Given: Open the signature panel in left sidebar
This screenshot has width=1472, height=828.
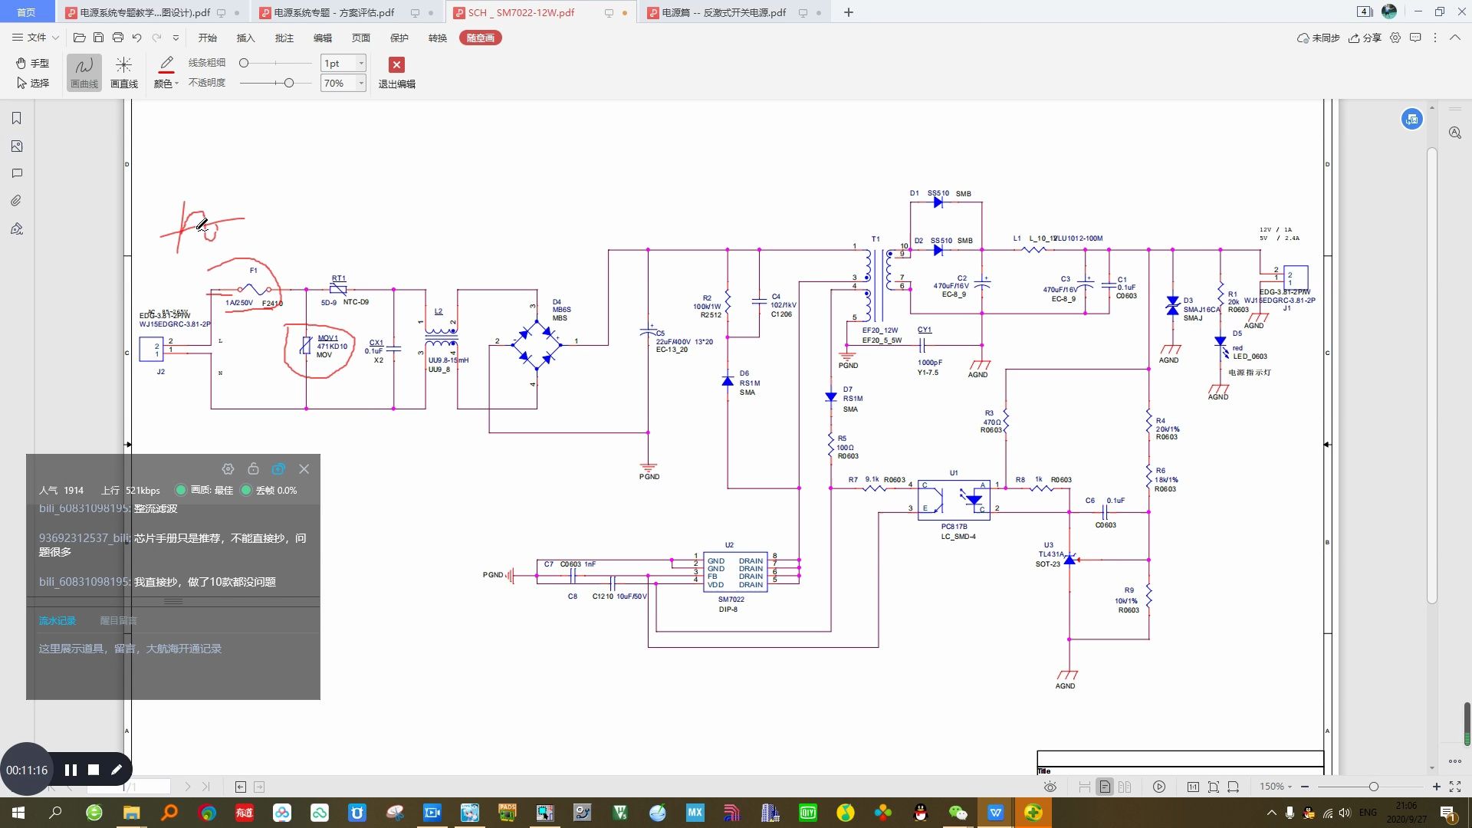Looking at the screenshot, I should click(x=17, y=228).
